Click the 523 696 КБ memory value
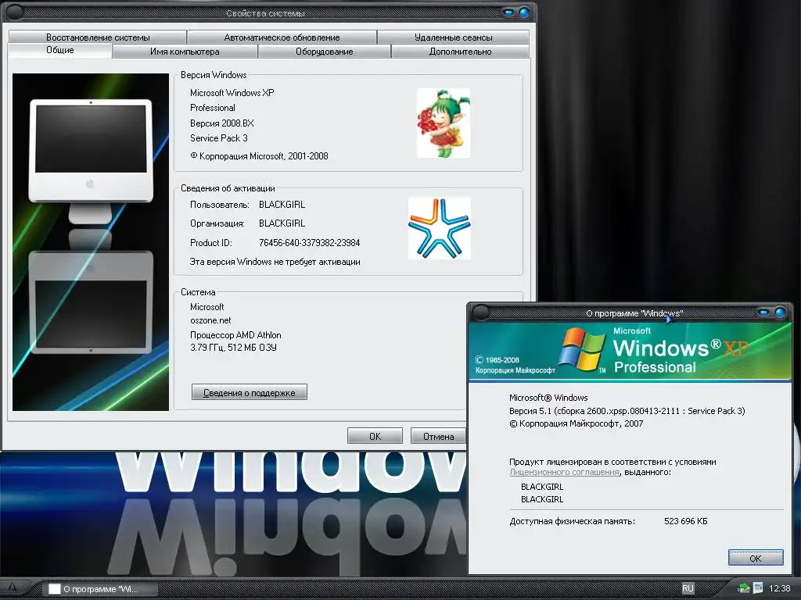 685,521
